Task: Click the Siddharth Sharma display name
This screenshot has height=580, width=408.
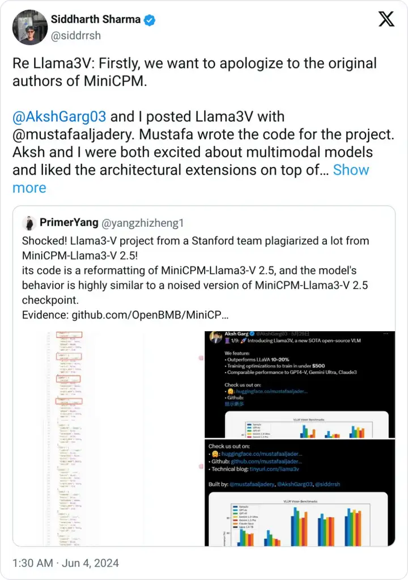Action: (96, 19)
